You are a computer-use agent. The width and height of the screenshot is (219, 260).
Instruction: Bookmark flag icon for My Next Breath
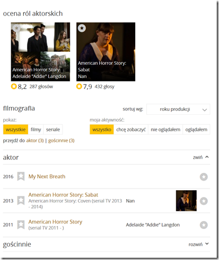(x=21, y=176)
